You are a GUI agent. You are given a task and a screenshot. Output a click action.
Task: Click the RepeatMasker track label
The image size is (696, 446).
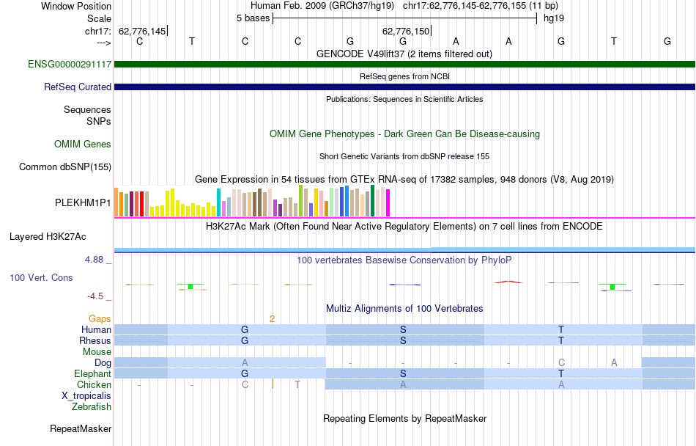pos(81,428)
